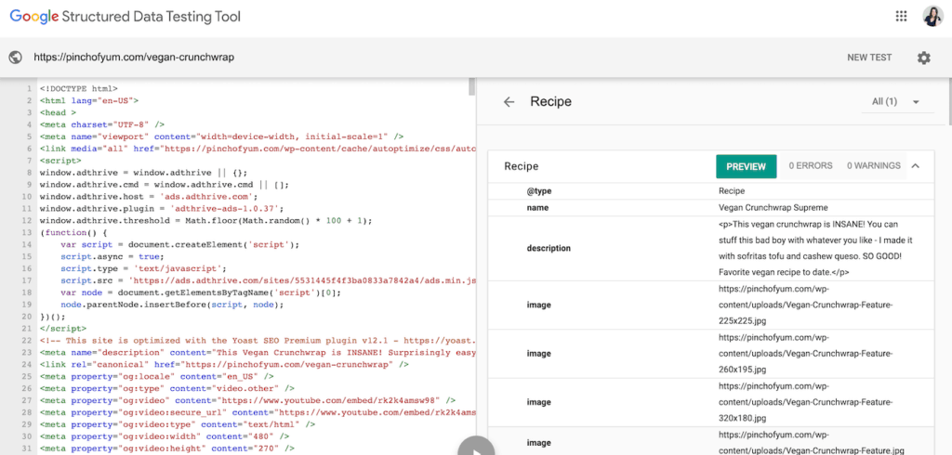Open the All (1) filter dropdown

[897, 102]
